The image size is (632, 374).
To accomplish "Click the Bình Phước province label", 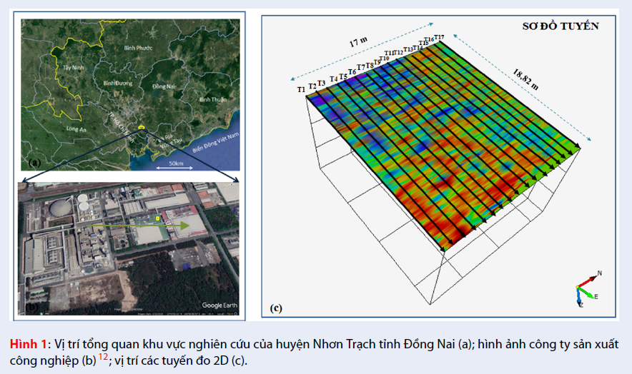I will (139, 48).
